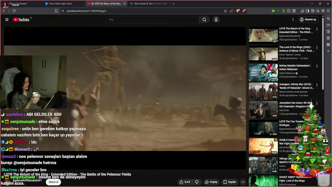Dislike the video

pos(197,182)
